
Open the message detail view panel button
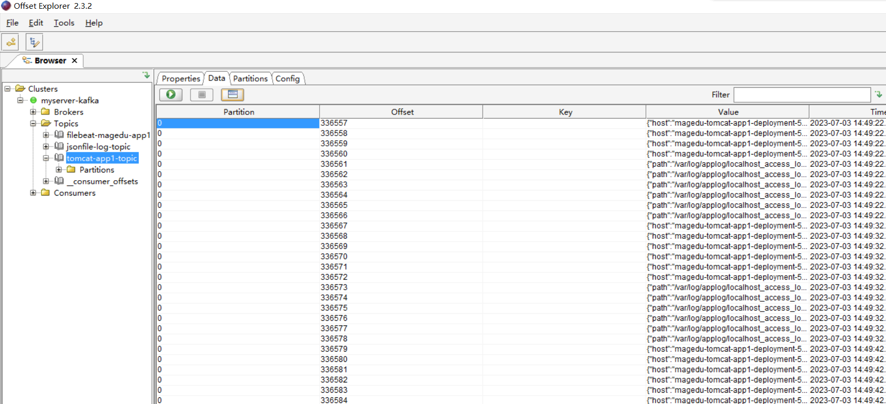[232, 94]
